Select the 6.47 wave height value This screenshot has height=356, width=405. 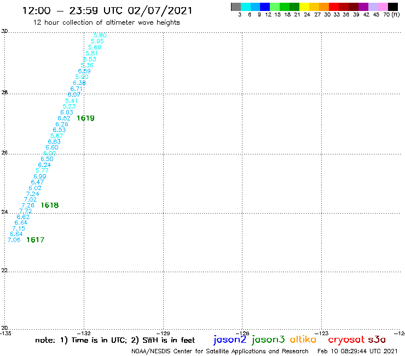click(37, 182)
